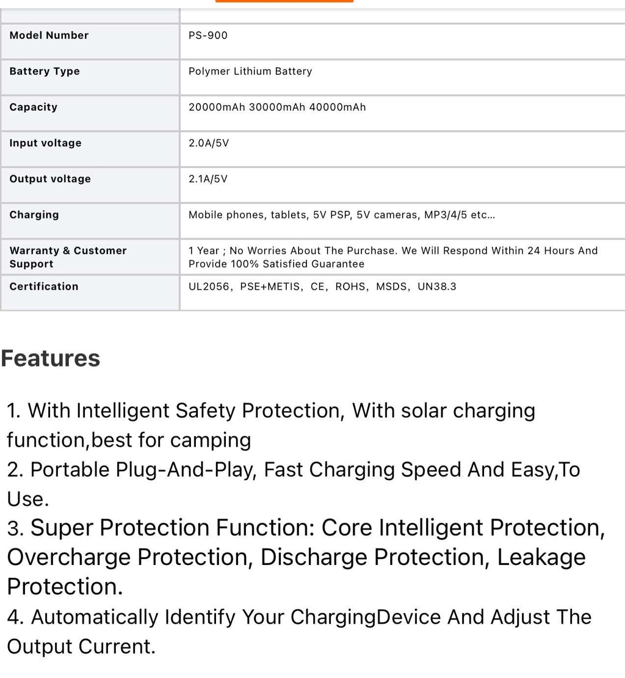Select the UL2056 certification list text
Viewport: 625px width, 678px height.
tap(322, 286)
